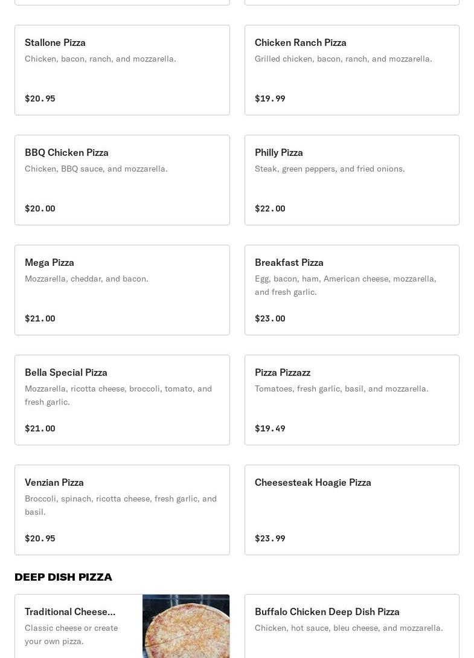Image resolution: width=474 pixels, height=658 pixels.
Task: Open the Stallone Pizza menu item
Action: 122,70
